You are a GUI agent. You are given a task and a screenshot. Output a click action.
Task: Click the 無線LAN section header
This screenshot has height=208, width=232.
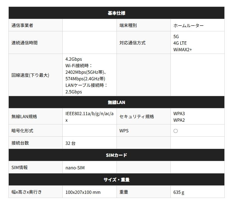coord(116,102)
